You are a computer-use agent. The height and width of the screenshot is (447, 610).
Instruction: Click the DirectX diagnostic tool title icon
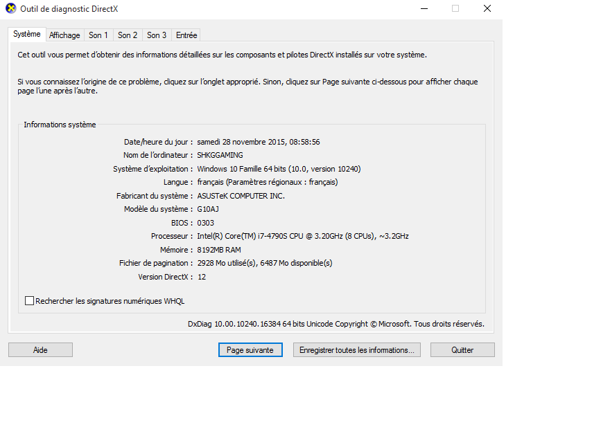click(10, 8)
